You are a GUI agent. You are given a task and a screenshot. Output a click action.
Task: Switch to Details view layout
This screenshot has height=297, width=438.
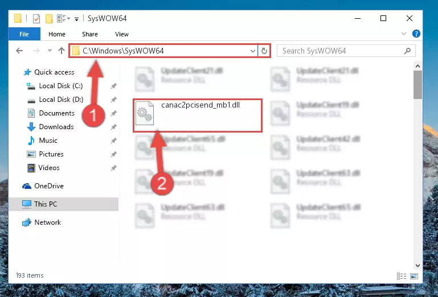402,276
